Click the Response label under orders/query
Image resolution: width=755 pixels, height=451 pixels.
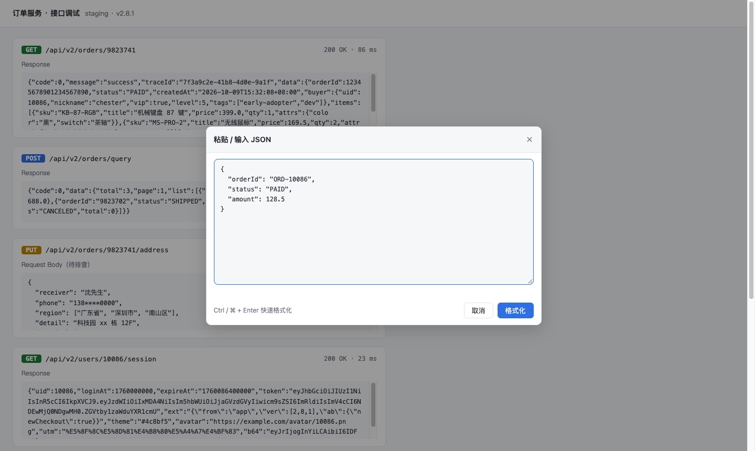36,173
